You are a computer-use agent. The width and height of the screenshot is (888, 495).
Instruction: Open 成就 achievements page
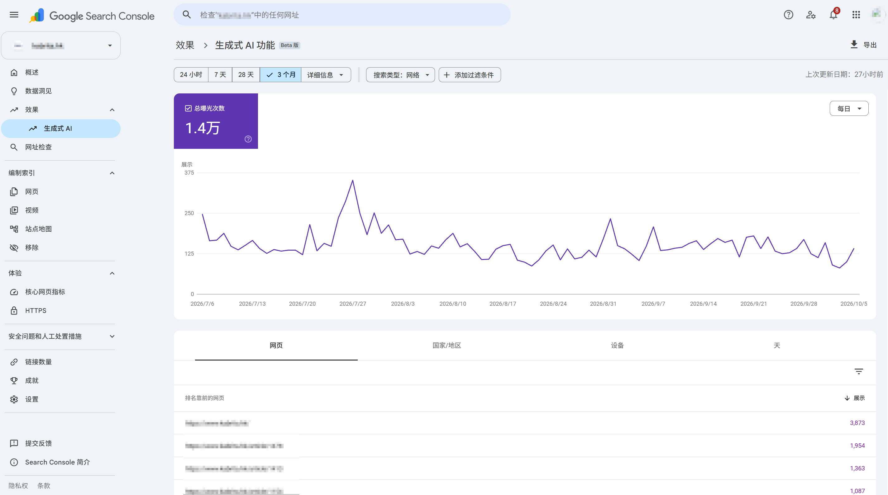click(x=61, y=381)
